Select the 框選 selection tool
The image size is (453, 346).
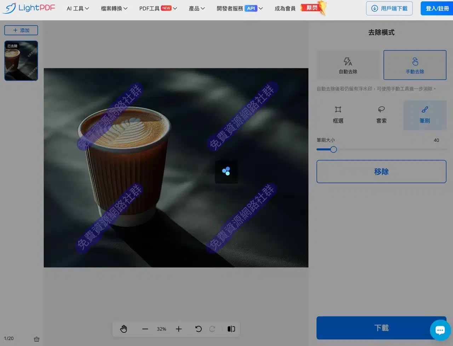[x=338, y=115]
